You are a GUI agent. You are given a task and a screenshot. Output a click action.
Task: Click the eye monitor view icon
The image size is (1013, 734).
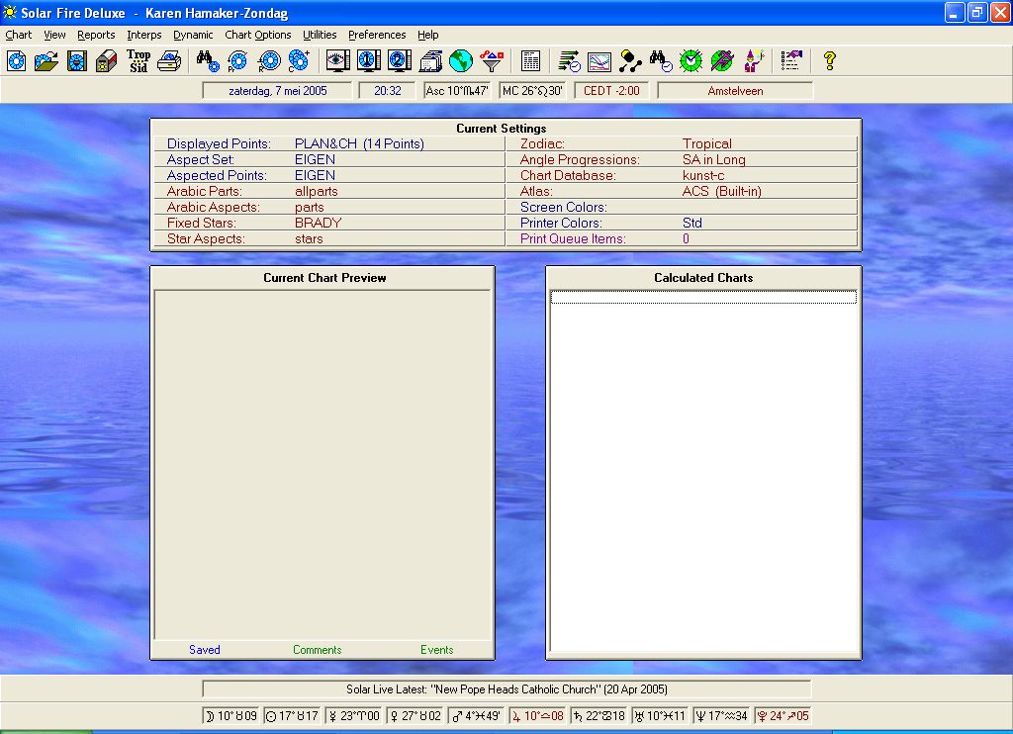pos(338,61)
